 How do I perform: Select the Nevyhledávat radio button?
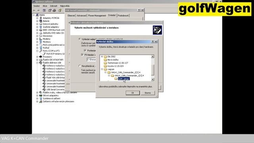(79, 66)
